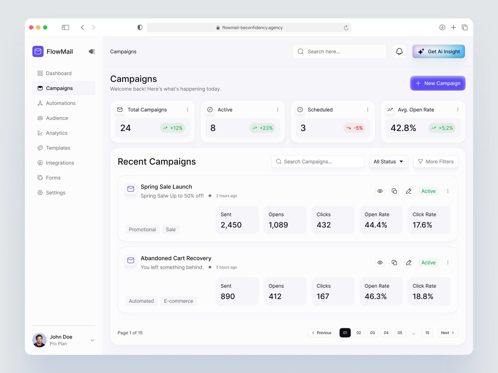The image size is (498, 373).
Task: Jump to page 02
Action: (x=359, y=333)
